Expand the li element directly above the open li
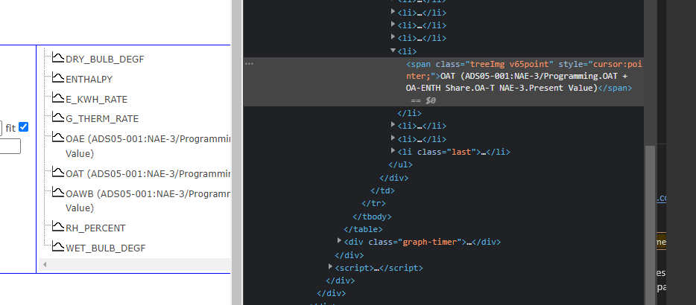 (393, 37)
